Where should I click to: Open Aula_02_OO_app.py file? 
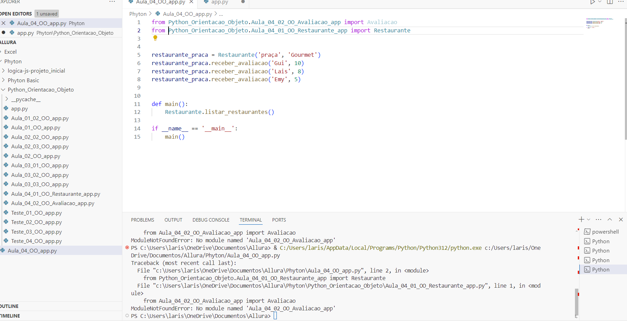point(36,156)
